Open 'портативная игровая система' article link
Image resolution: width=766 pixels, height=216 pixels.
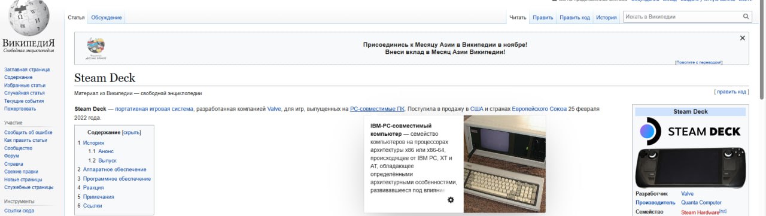(154, 109)
